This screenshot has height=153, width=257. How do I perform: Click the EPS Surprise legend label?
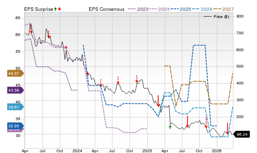pyautogui.click(x=39, y=9)
